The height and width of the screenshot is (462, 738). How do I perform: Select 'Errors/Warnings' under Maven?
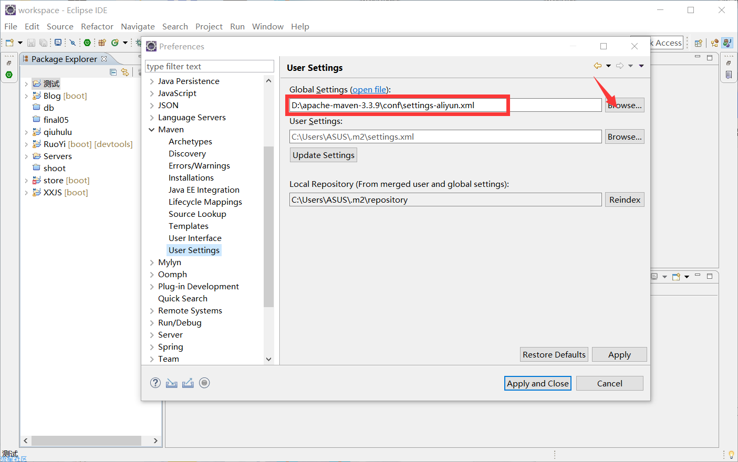pos(199,166)
